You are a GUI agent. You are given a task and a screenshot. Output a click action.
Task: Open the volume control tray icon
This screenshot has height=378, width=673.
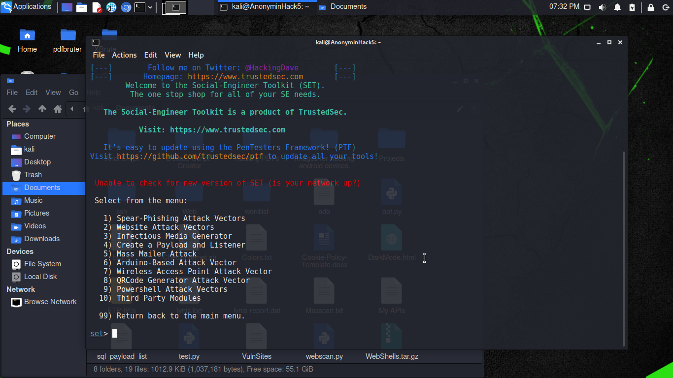coord(602,7)
